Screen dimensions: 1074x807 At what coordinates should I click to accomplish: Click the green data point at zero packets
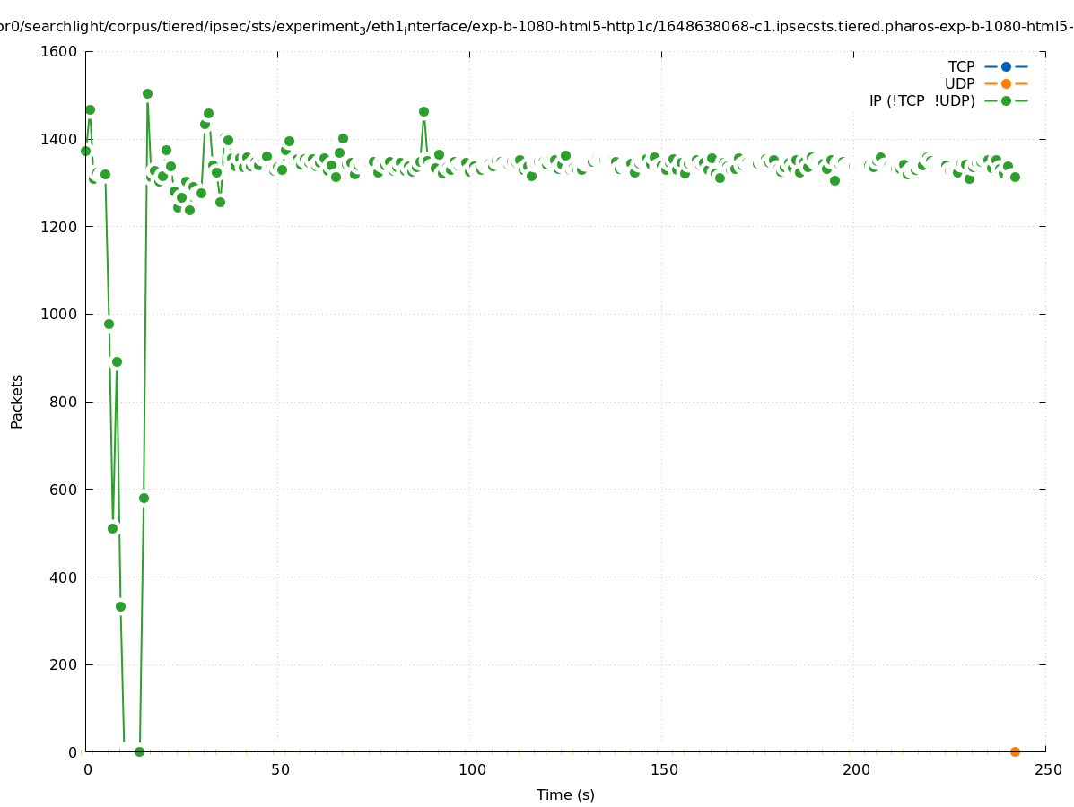139,751
